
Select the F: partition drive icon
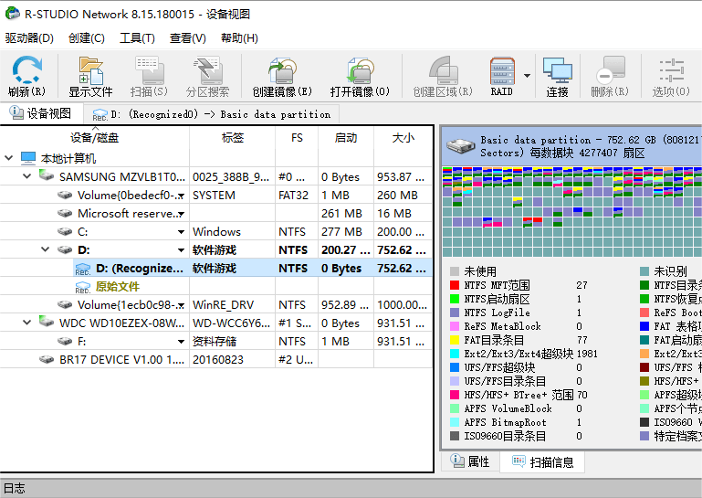pos(65,341)
